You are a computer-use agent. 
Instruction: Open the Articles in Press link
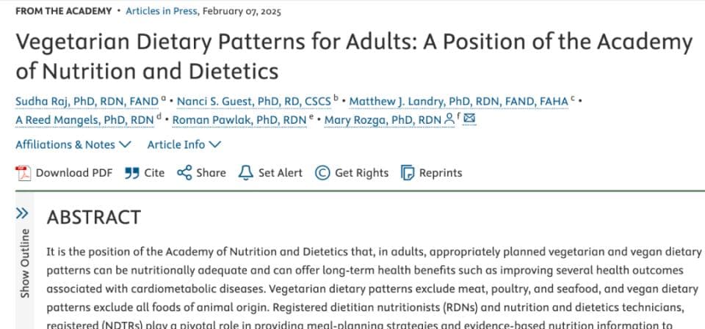click(x=162, y=11)
